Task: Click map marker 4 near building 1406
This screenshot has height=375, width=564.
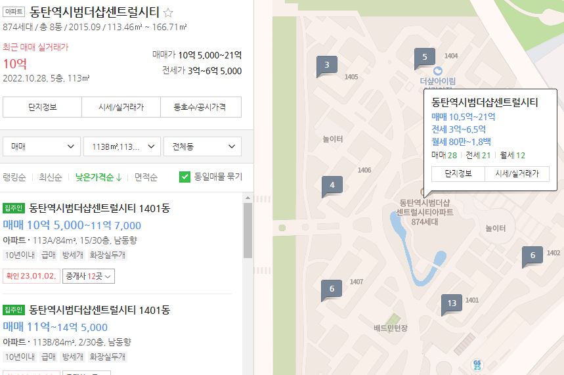Action: pyautogui.click(x=332, y=185)
